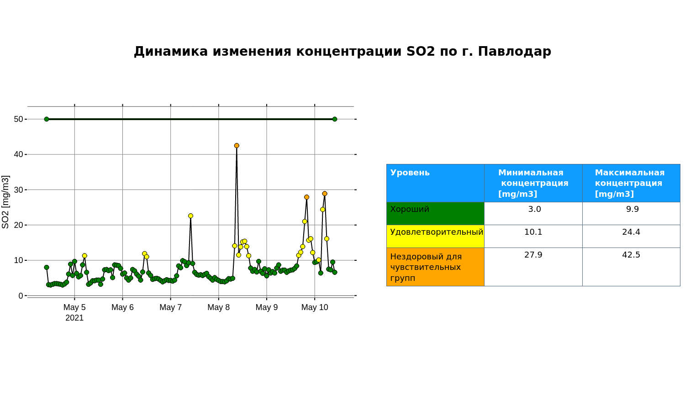The image size is (685, 411).
Task: Click the May 6 x-axis tick label
Action: 122,307
